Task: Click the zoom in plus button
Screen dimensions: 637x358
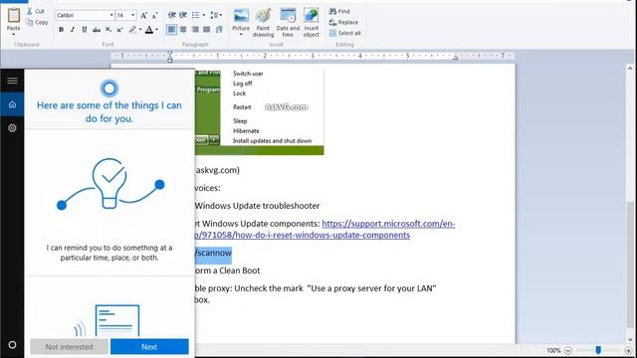Action: (x=628, y=350)
